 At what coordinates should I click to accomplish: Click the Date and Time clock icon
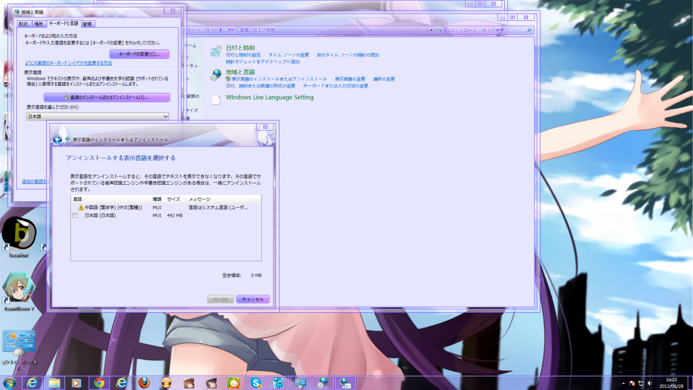point(216,51)
